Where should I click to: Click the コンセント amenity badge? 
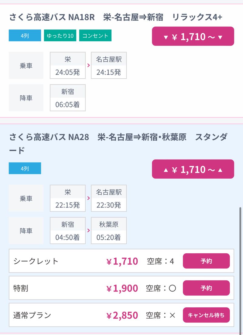[x=95, y=36]
